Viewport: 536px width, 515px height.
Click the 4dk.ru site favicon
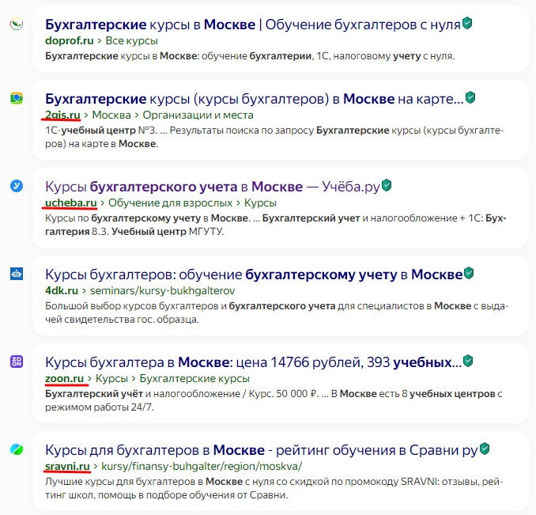pyautogui.click(x=17, y=274)
